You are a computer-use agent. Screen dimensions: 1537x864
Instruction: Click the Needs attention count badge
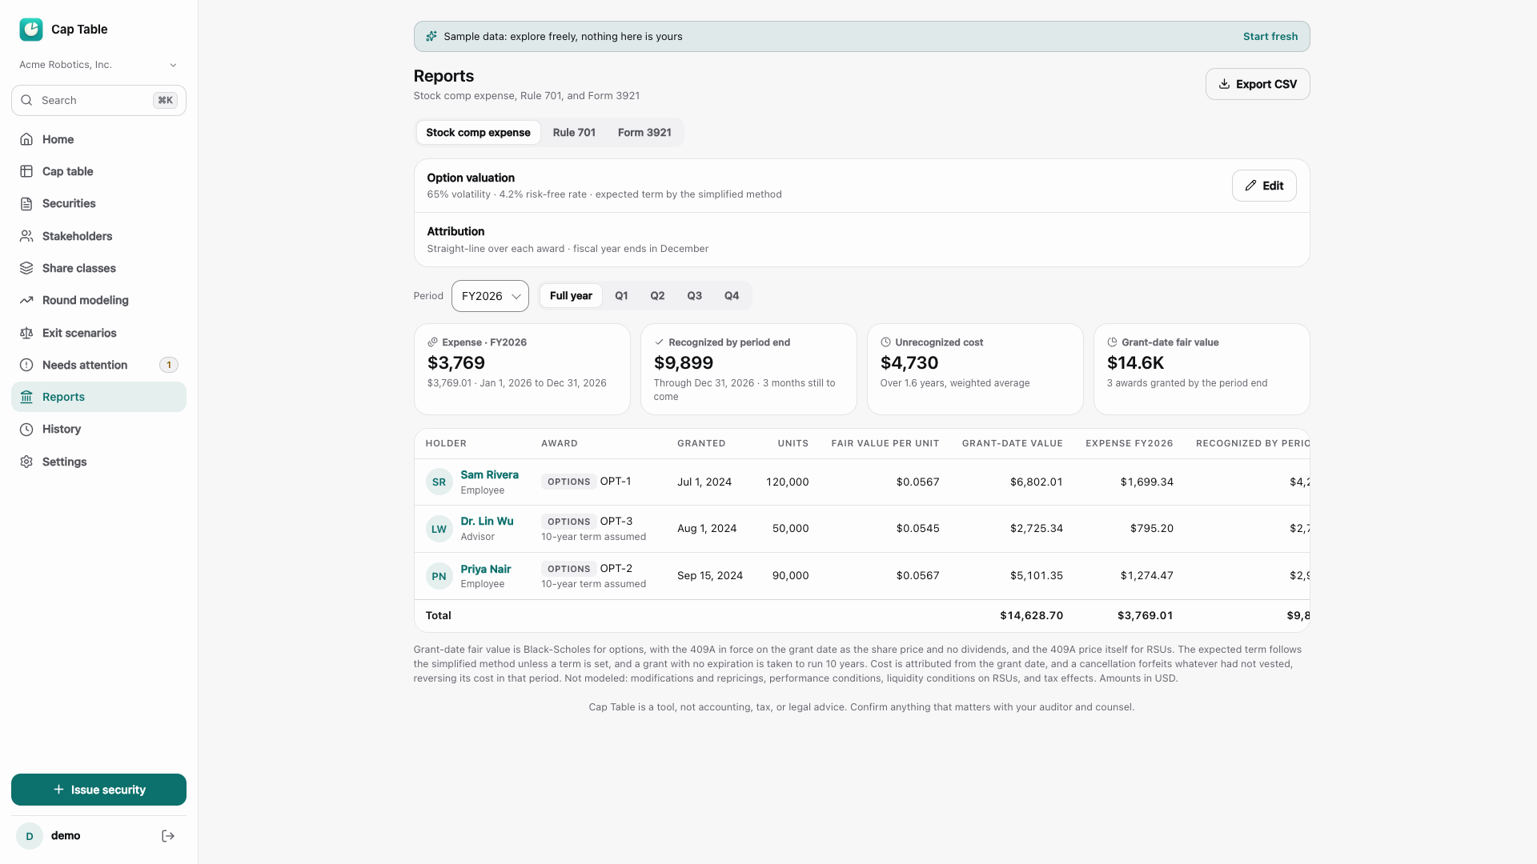coord(169,365)
